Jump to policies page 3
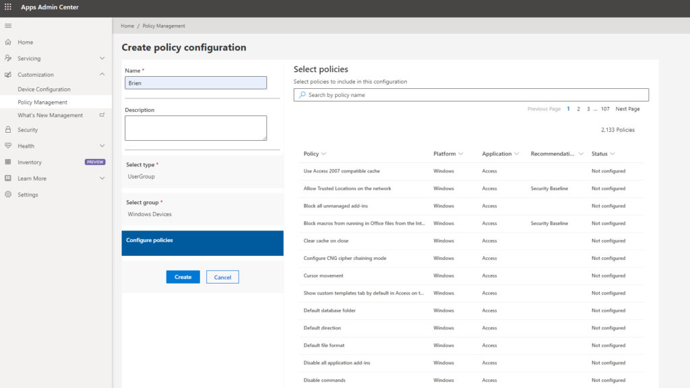 coord(588,108)
